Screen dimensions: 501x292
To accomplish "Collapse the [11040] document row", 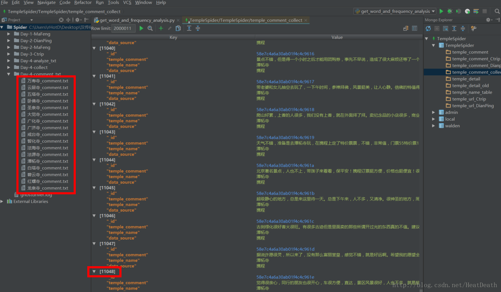I will pos(94,48).
